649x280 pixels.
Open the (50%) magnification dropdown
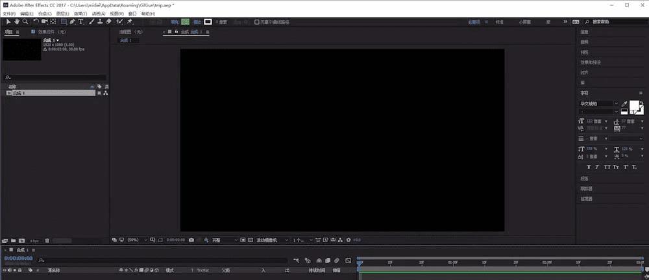click(137, 240)
